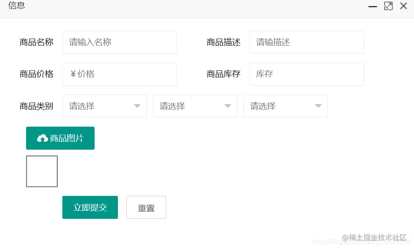The image size is (414, 249).
Task: Expand the middle category select chevron
Action: click(229, 106)
